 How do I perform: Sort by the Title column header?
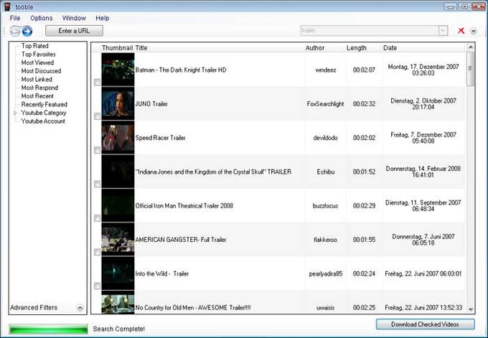coord(141,48)
